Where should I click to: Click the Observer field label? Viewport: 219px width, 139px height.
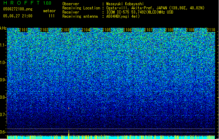[71, 4]
